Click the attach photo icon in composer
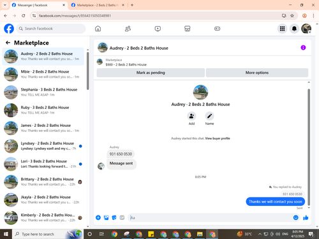 (x=106, y=217)
